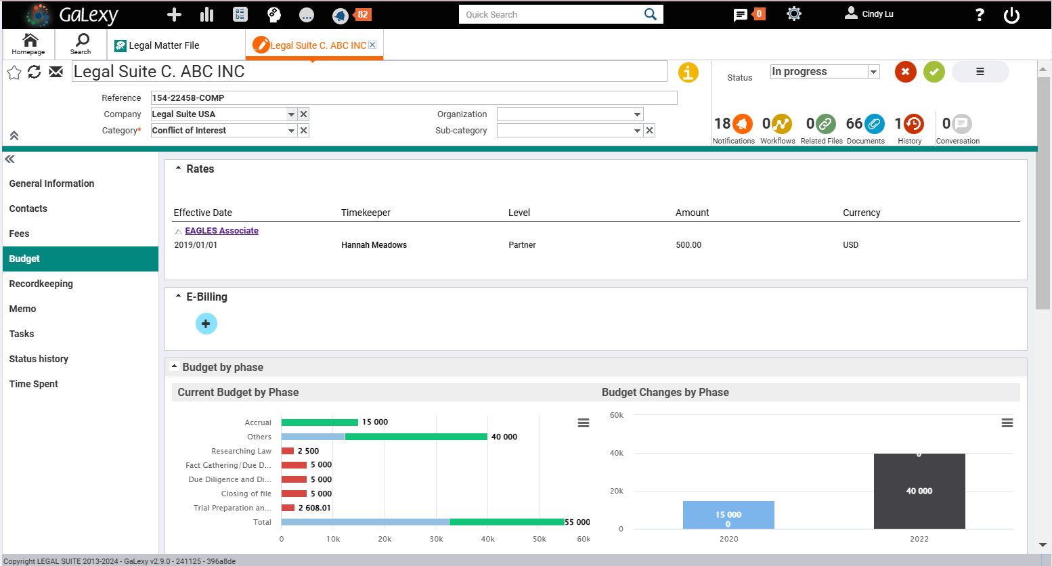Collapse the left sidebar with double chevron
The height and width of the screenshot is (566, 1052).
point(10,160)
